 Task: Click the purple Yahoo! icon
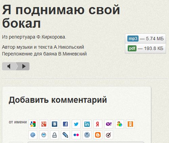[109, 124]
